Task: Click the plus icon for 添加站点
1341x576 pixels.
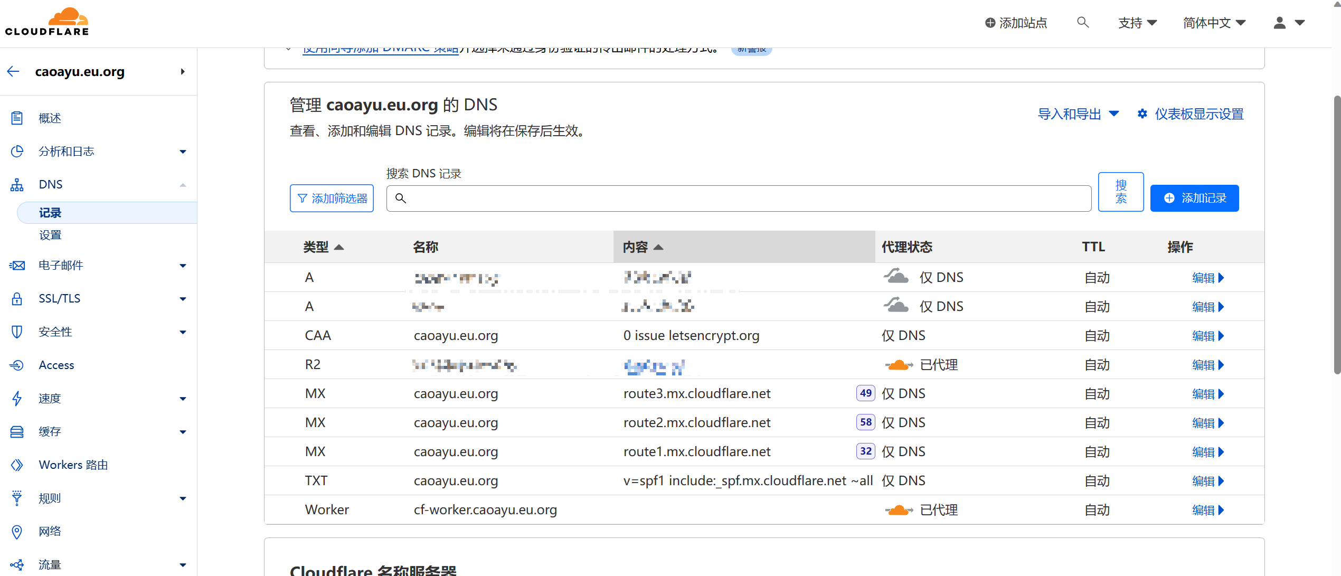Action: tap(990, 23)
